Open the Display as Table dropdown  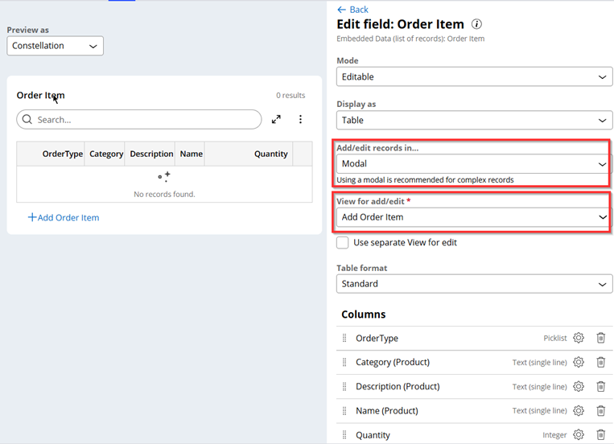coord(474,120)
